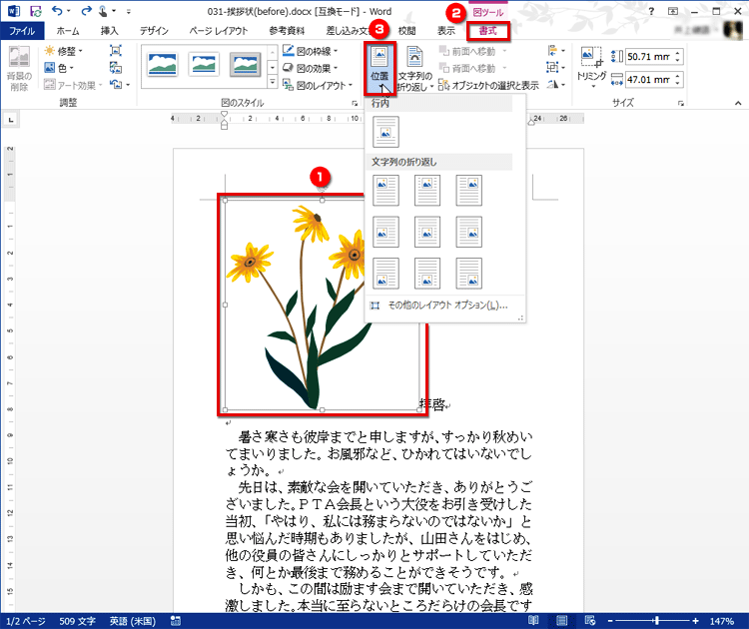
Task: Choose bottom-left text wrapping position
Action: 385,274
